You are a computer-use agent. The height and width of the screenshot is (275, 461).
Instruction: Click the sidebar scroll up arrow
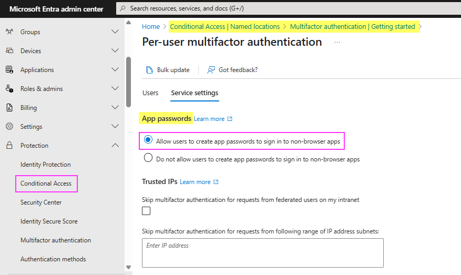click(x=128, y=23)
